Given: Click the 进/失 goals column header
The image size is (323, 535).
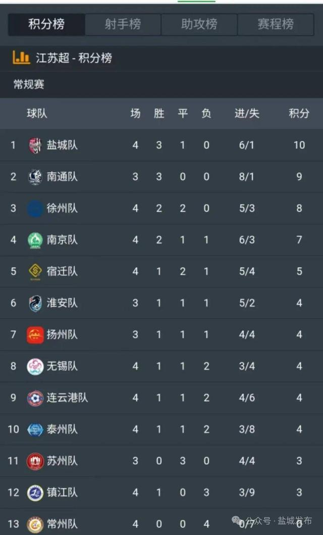Looking at the screenshot, I should tap(247, 113).
